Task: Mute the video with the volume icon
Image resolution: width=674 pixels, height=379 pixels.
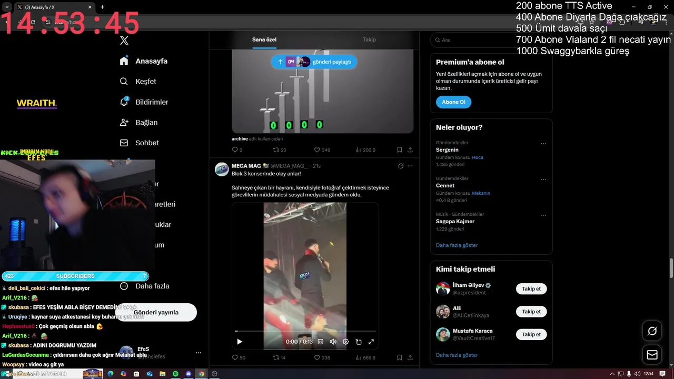Action: [x=333, y=342]
